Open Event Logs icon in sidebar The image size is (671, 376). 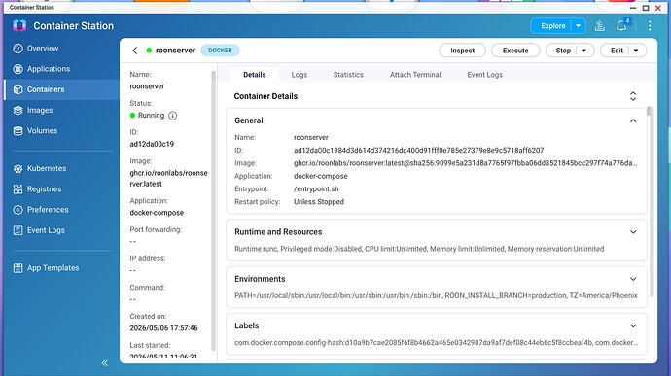point(18,230)
